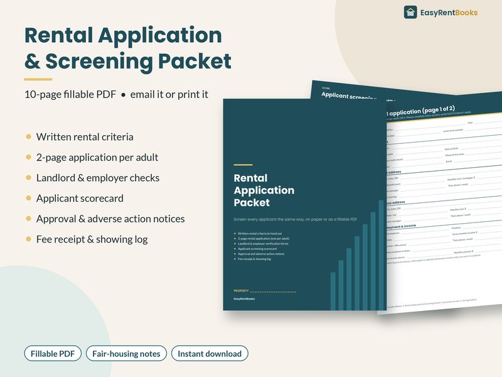Click the 'application (page 1 of 2)' form heading

(x=420, y=111)
